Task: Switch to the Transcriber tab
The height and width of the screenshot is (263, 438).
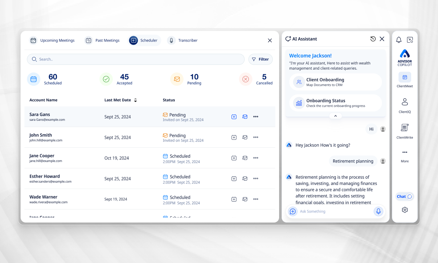Action: tap(183, 41)
